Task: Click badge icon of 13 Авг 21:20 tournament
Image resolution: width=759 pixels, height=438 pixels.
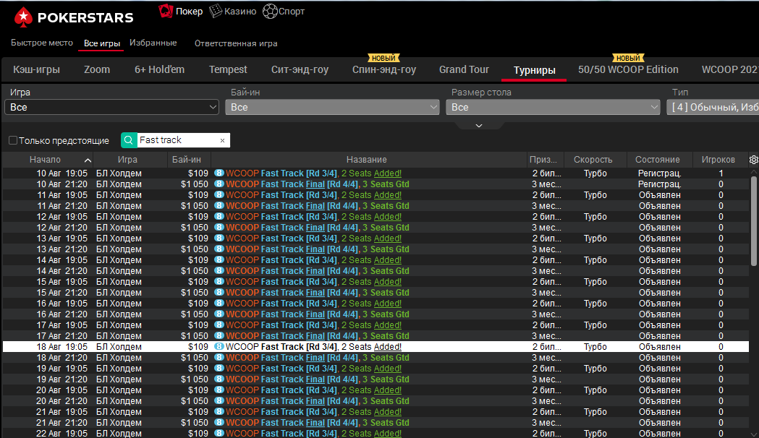Action: (x=219, y=249)
